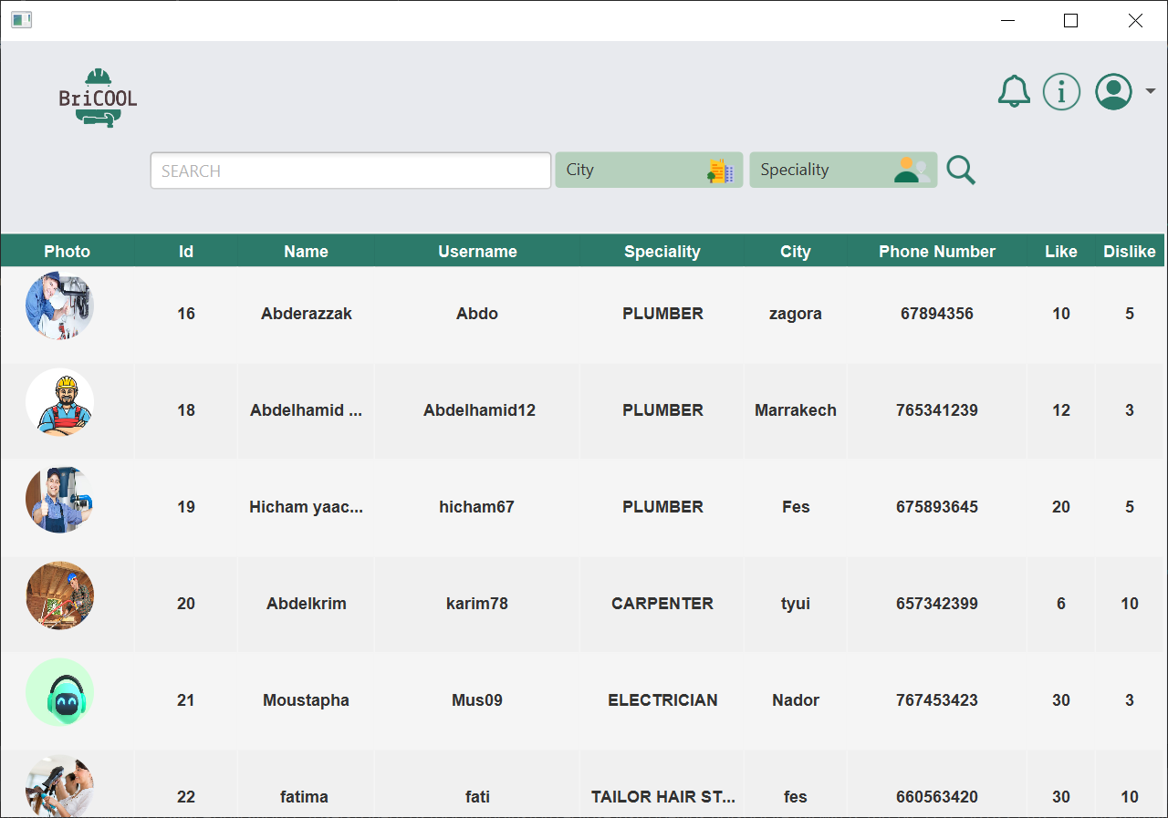
Task: Focus the SEARCH text field
Action: (350, 171)
